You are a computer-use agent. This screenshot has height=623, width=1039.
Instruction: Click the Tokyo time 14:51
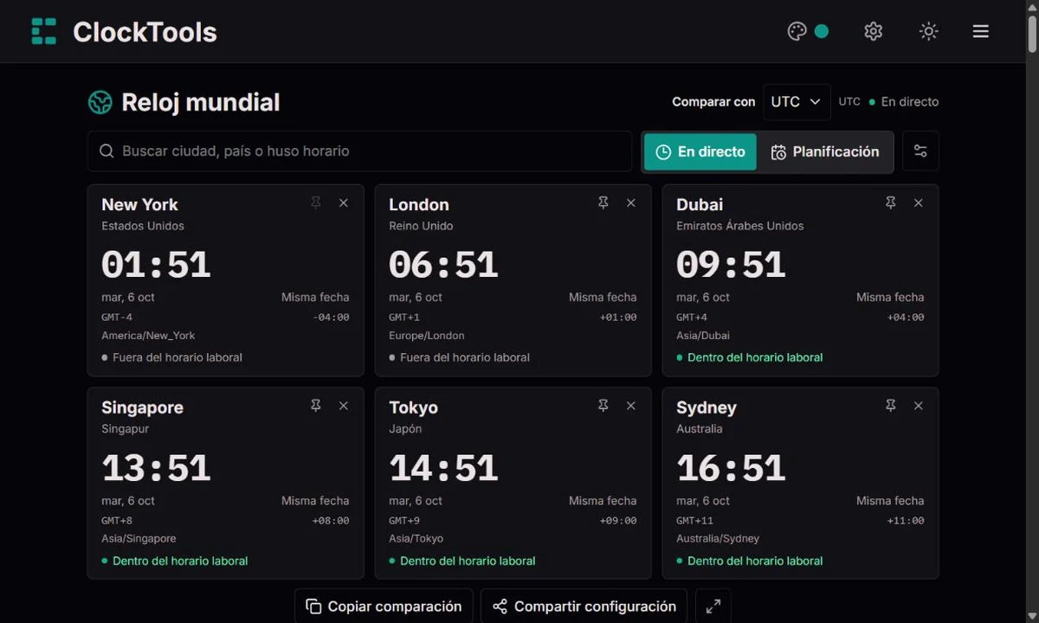pos(443,468)
